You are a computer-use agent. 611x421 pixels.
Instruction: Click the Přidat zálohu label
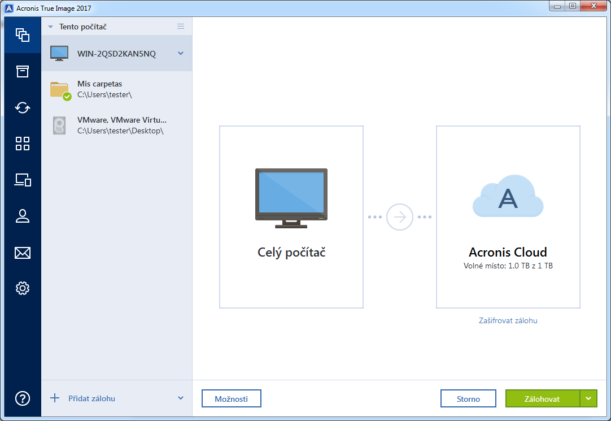(x=91, y=398)
